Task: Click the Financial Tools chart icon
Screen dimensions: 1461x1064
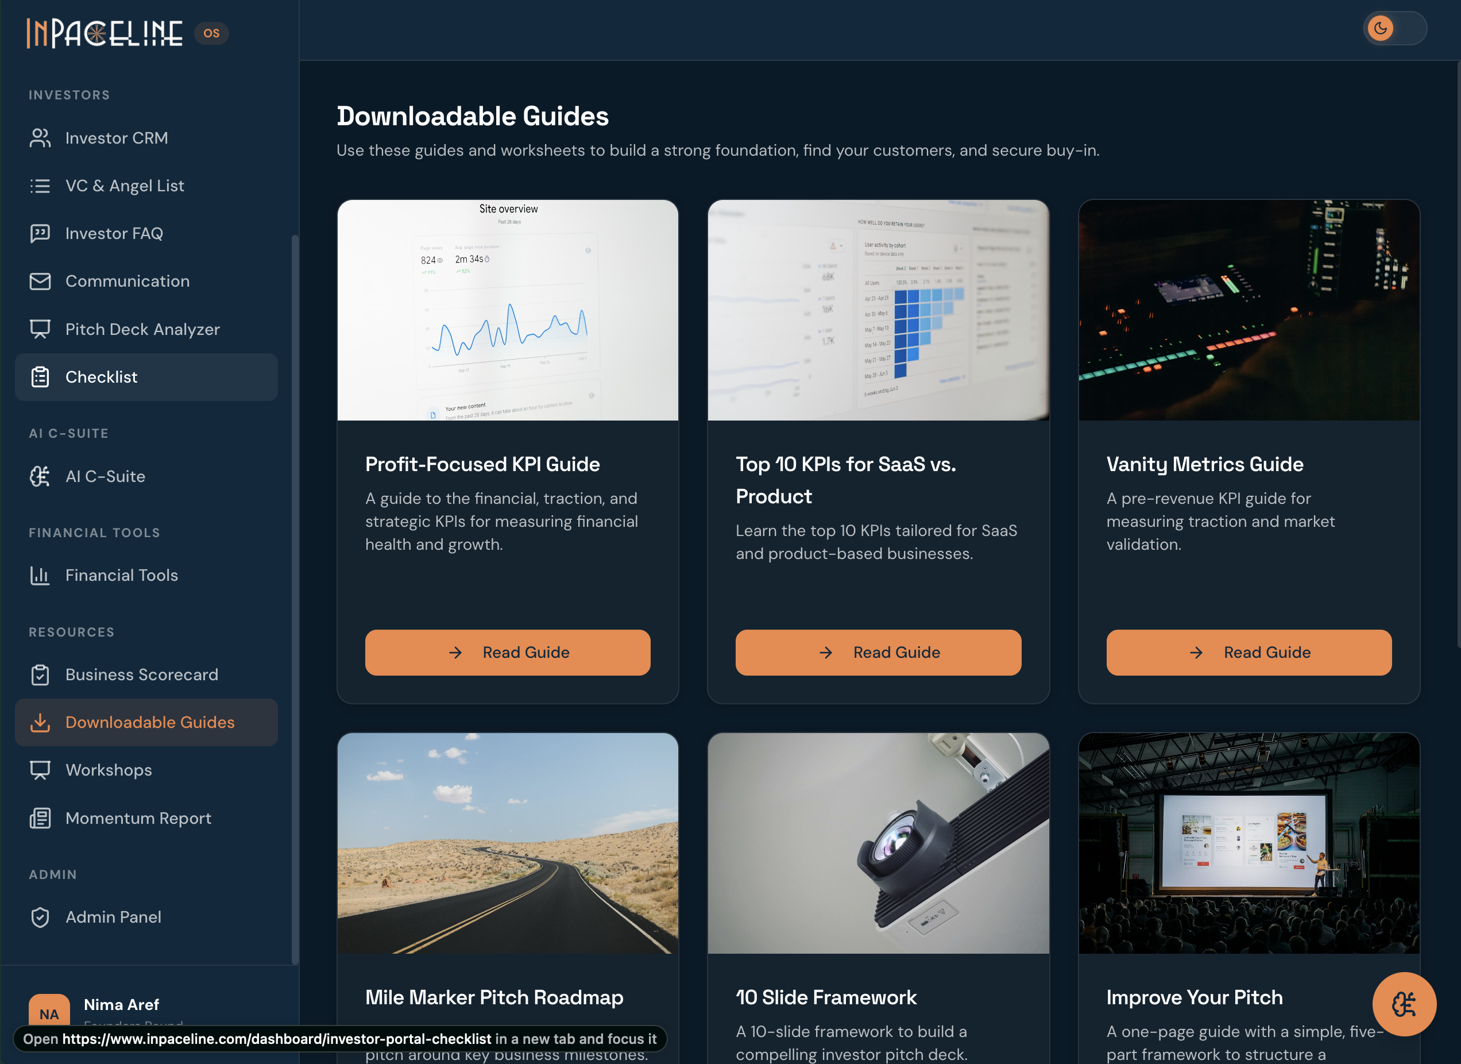Action: pyautogui.click(x=40, y=575)
